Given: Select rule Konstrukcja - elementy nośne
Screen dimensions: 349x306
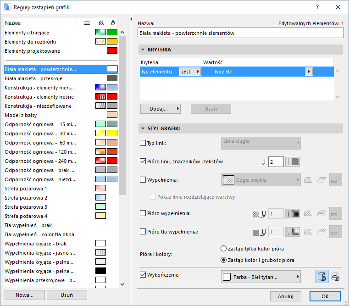Looking at the screenshot, I should pyautogui.click(x=61, y=97).
